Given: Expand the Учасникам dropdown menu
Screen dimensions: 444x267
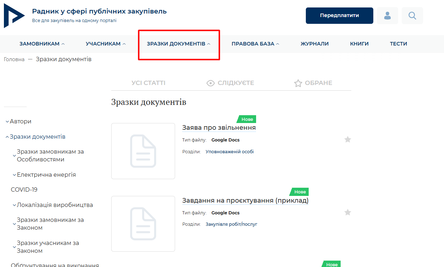Looking at the screenshot, I should click(105, 44).
